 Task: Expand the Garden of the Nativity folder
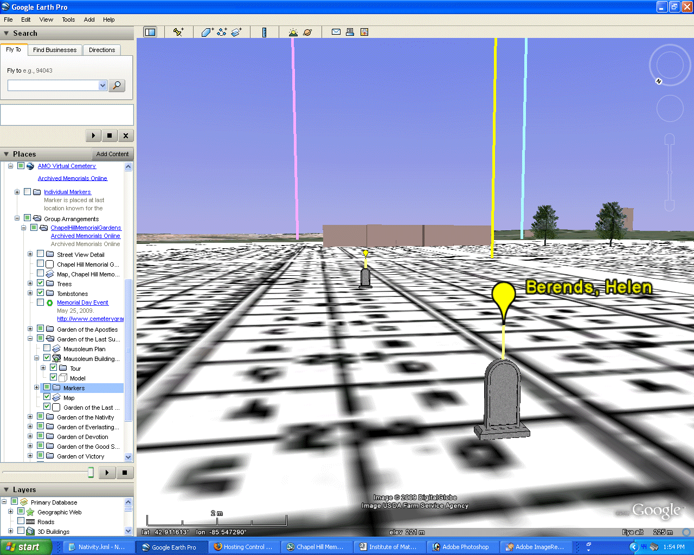pos(30,417)
